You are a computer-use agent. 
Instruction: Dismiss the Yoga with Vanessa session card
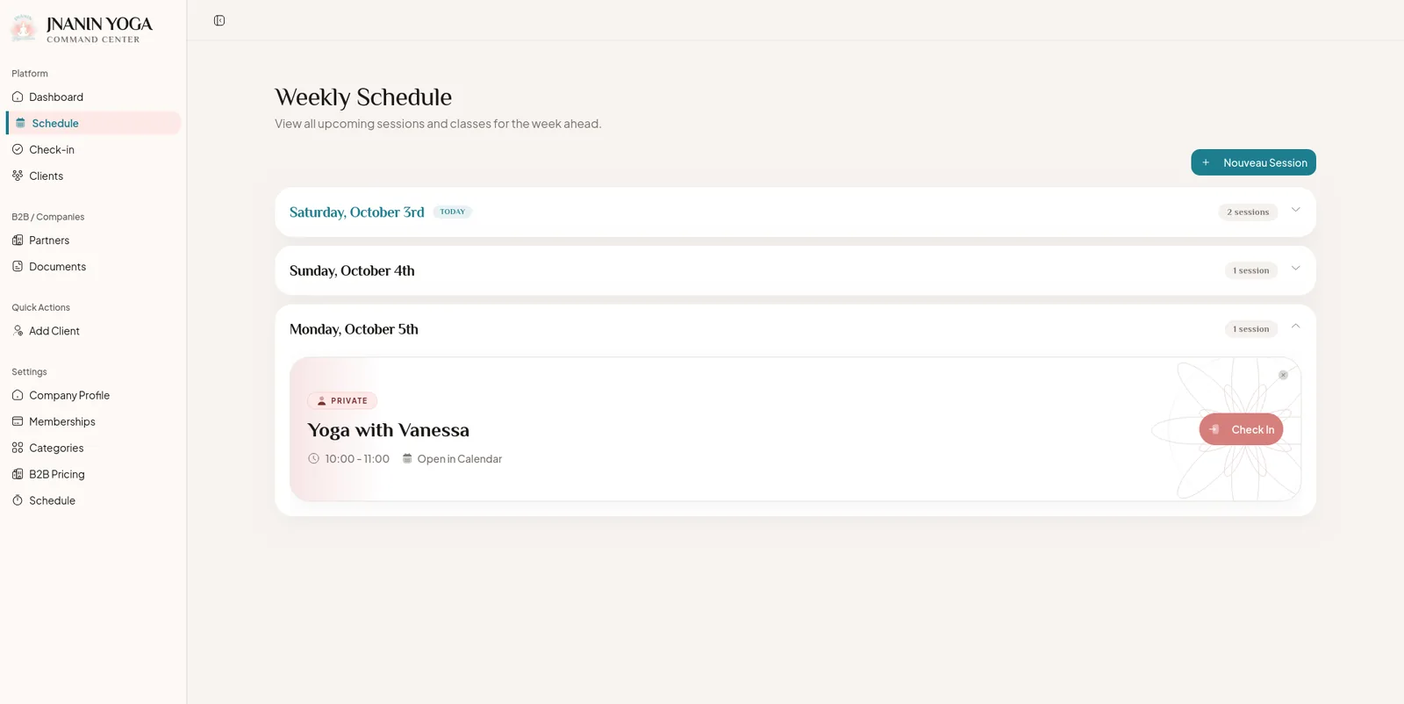(1283, 375)
